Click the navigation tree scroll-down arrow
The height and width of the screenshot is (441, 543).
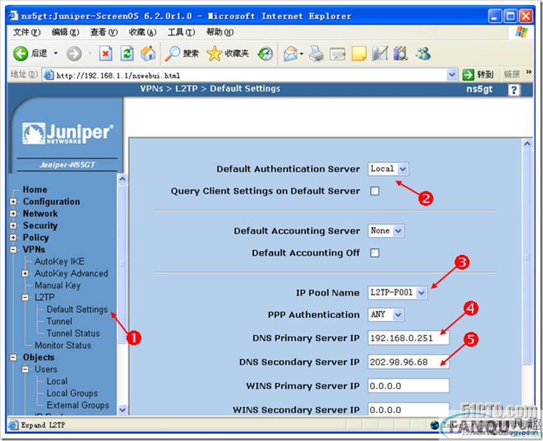(122, 410)
